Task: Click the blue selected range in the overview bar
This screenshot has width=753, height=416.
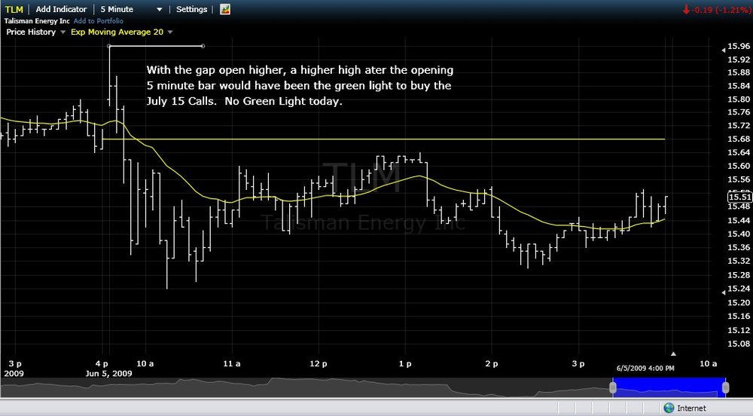Action: point(669,387)
